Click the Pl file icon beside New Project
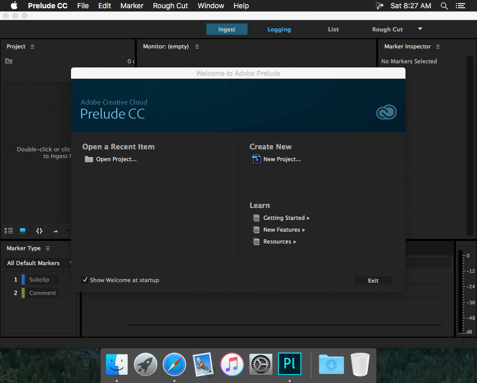477x383 pixels. pos(256,159)
